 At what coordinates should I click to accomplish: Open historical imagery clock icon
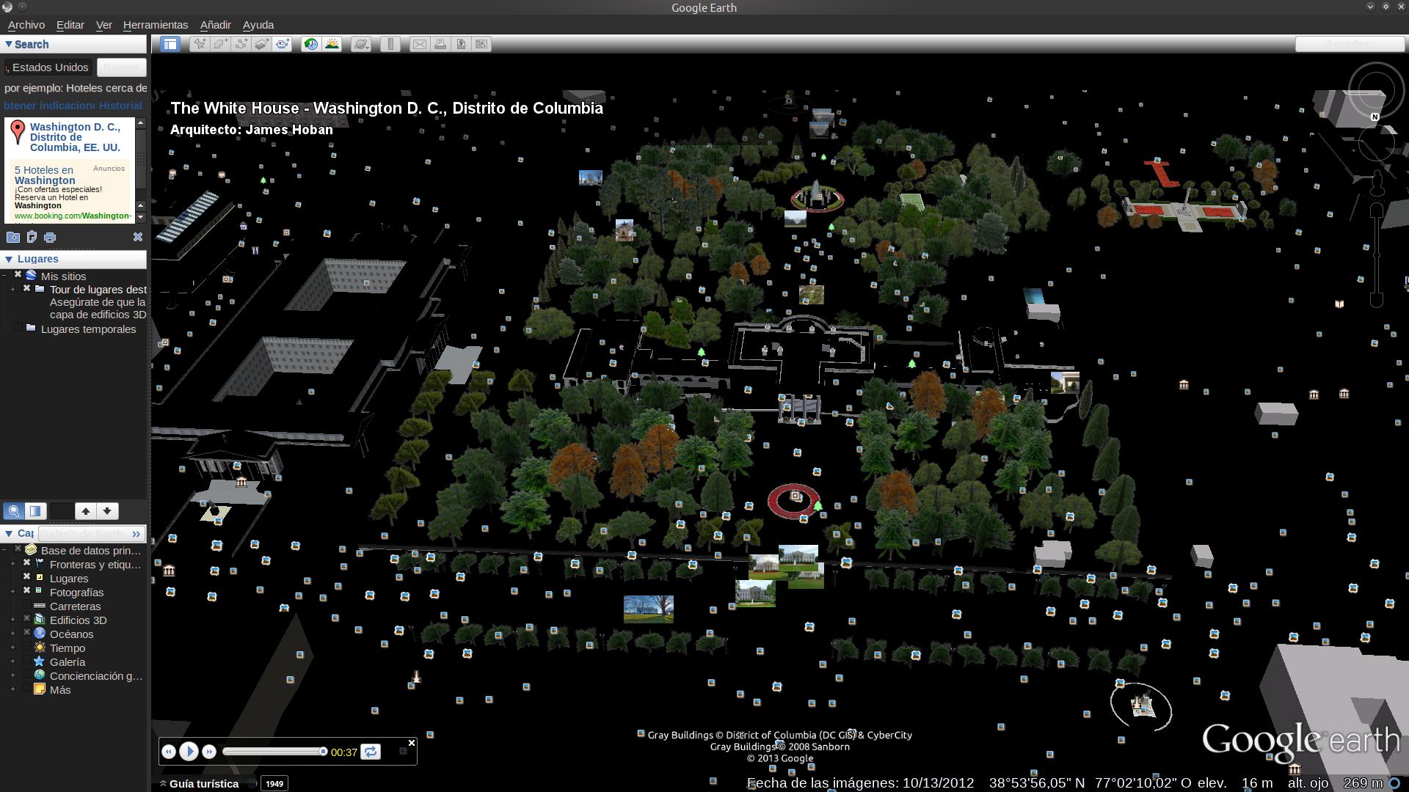(311, 44)
